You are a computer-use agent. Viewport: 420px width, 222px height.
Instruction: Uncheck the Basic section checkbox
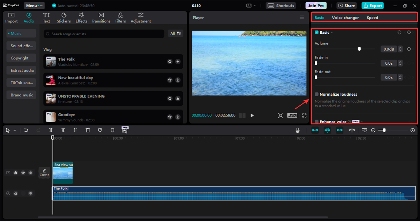[x=317, y=33]
